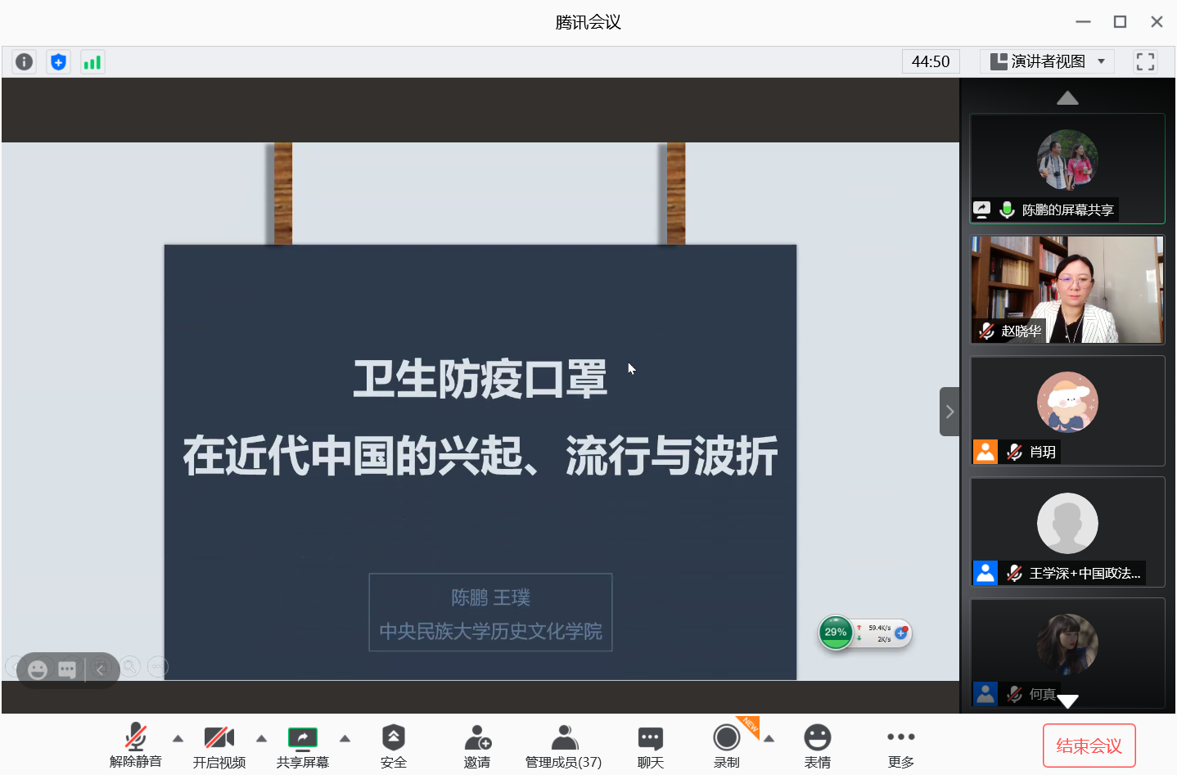
Task: Open emoji reactions (表情)
Action: pyautogui.click(x=817, y=746)
